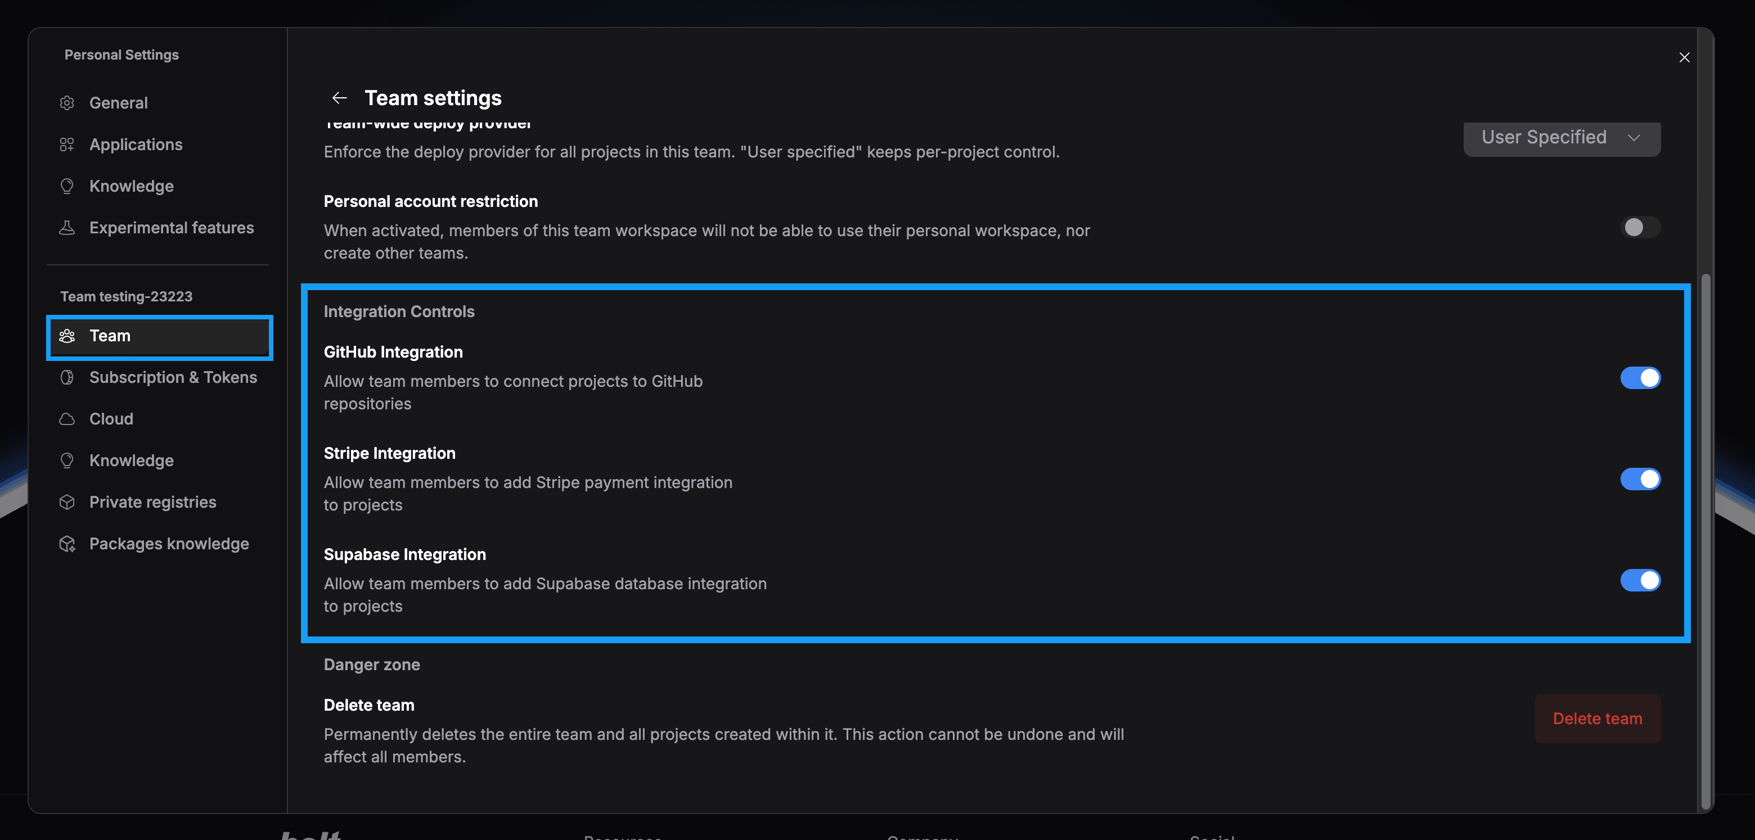Image resolution: width=1755 pixels, height=840 pixels.
Task: Open the Cloud section icon
Action: pyautogui.click(x=67, y=419)
